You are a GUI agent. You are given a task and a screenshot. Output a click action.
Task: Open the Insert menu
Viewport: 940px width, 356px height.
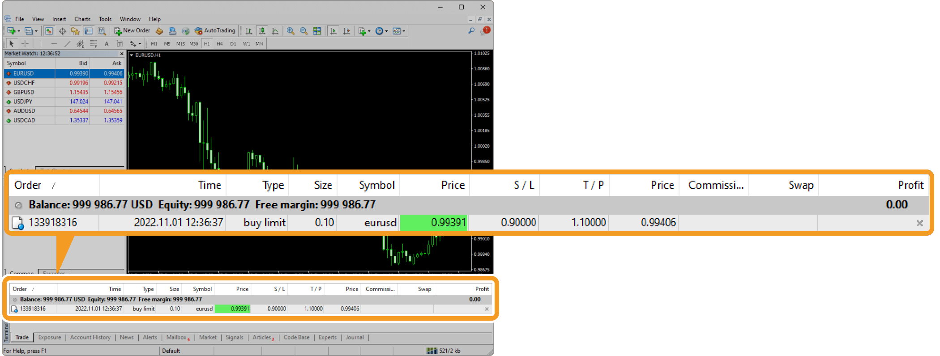[x=59, y=19]
